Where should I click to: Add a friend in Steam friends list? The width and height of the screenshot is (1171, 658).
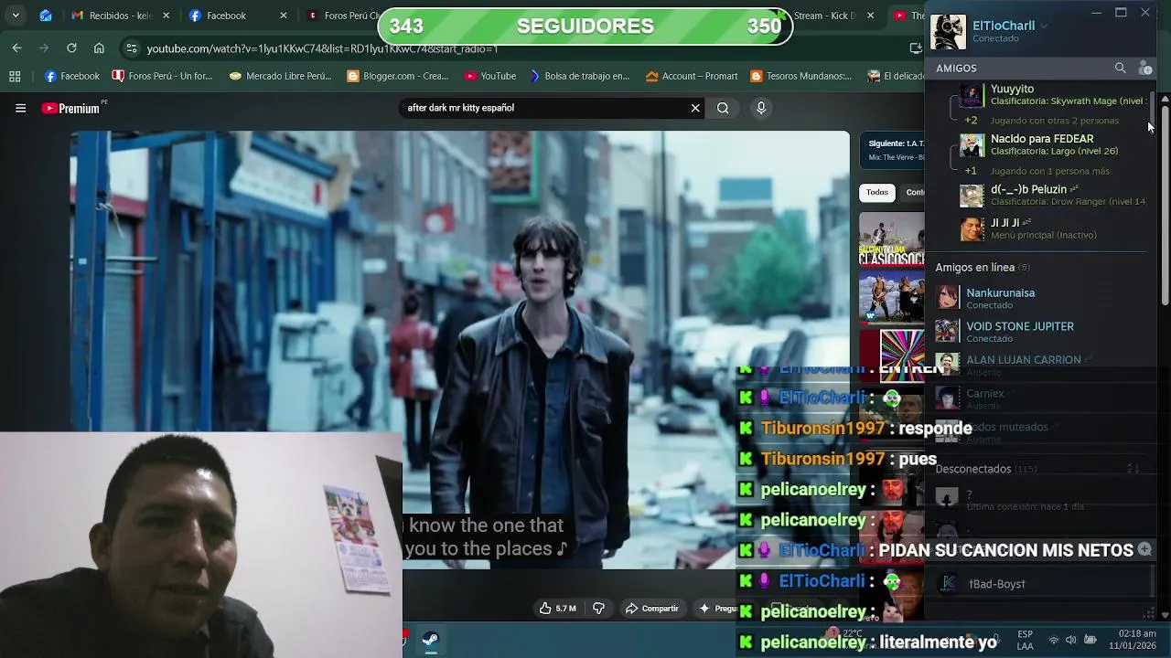(1144, 68)
